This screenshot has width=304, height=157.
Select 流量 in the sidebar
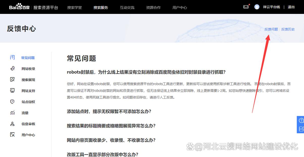[25, 113]
